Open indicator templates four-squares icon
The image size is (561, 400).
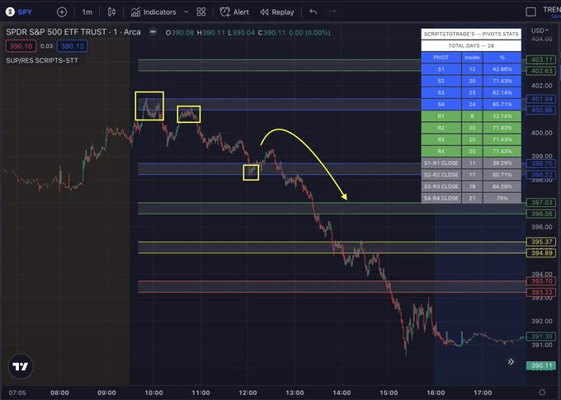point(201,12)
